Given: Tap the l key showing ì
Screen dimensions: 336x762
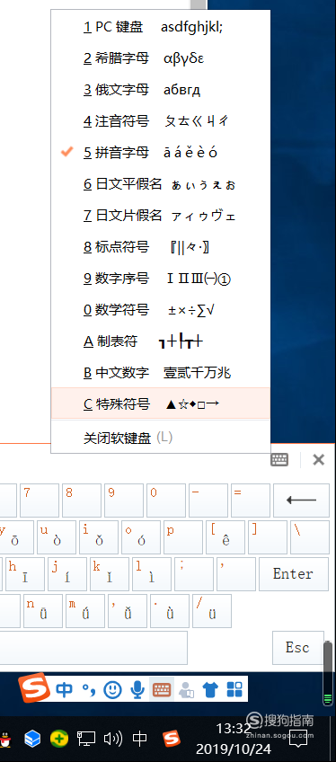Looking at the screenshot, I should click(x=152, y=574).
